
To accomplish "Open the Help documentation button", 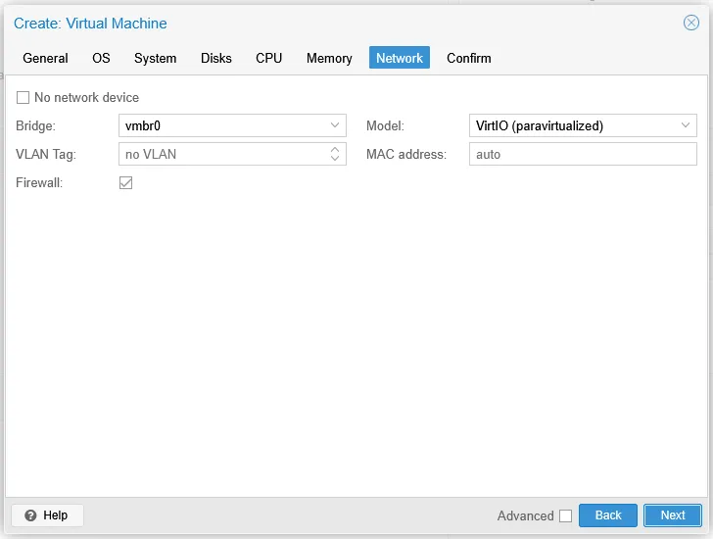I will [x=47, y=515].
